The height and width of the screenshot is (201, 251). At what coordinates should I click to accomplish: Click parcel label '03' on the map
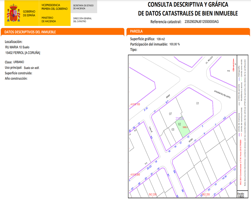[173, 129]
